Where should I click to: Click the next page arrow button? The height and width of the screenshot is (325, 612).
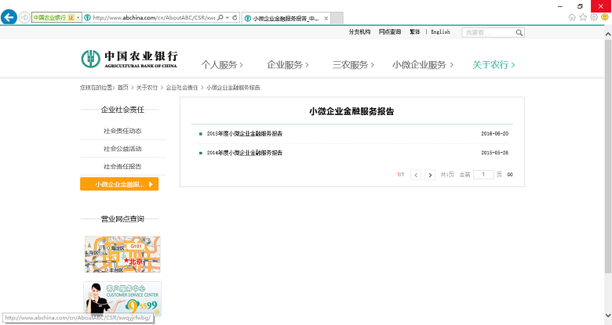pyautogui.click(x=430, y=175)
